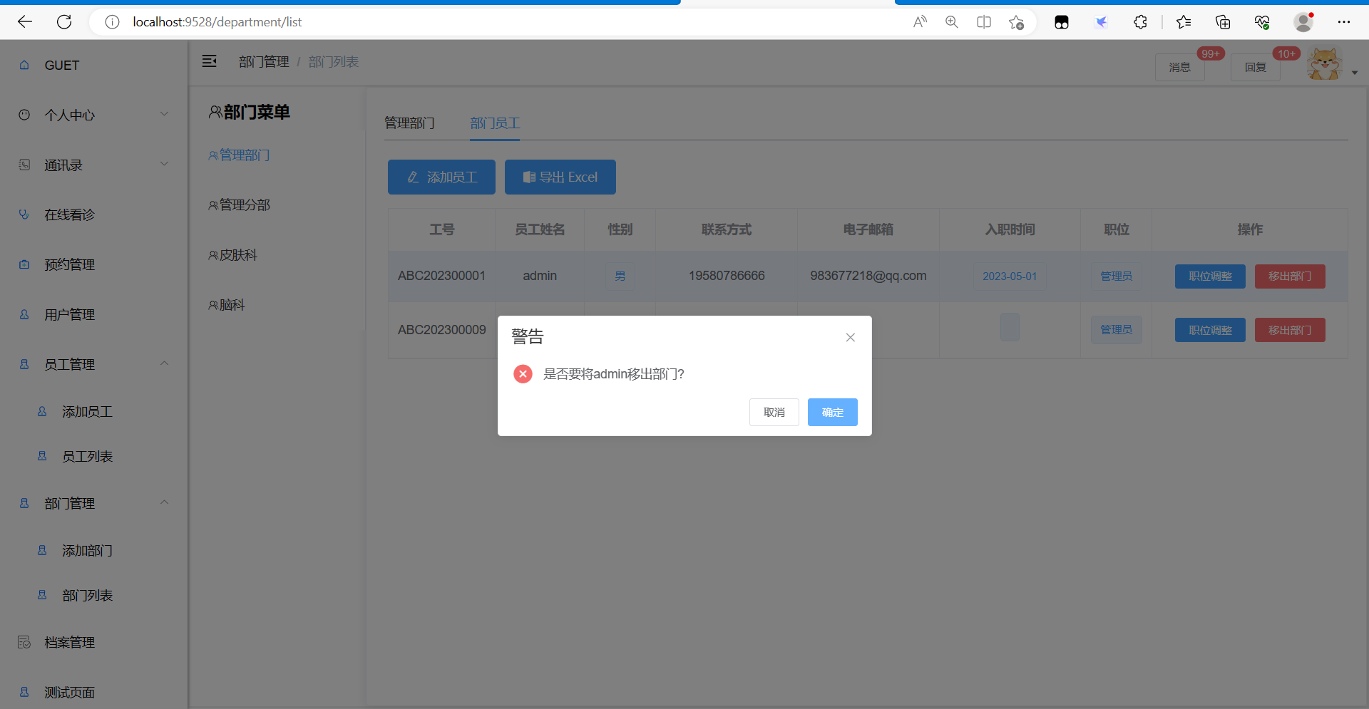Switch to the 管理部门 tab
This screenshot has width=1369, height=709.
(409, 123)
